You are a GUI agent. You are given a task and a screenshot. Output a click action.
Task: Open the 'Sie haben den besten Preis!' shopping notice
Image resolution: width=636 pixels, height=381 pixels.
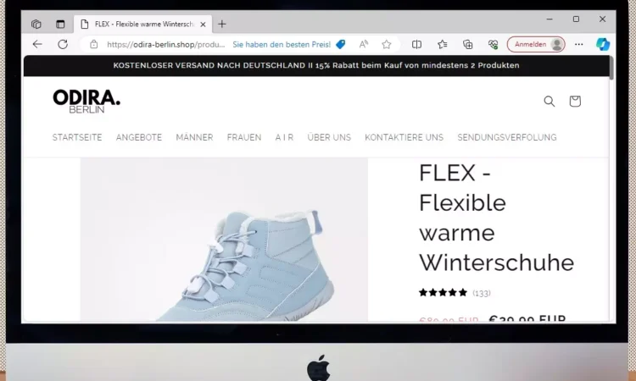282,45
